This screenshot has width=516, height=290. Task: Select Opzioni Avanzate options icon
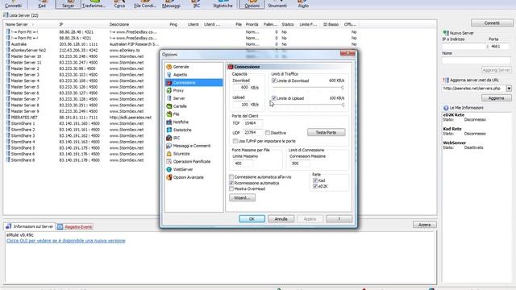click(169, 177)
